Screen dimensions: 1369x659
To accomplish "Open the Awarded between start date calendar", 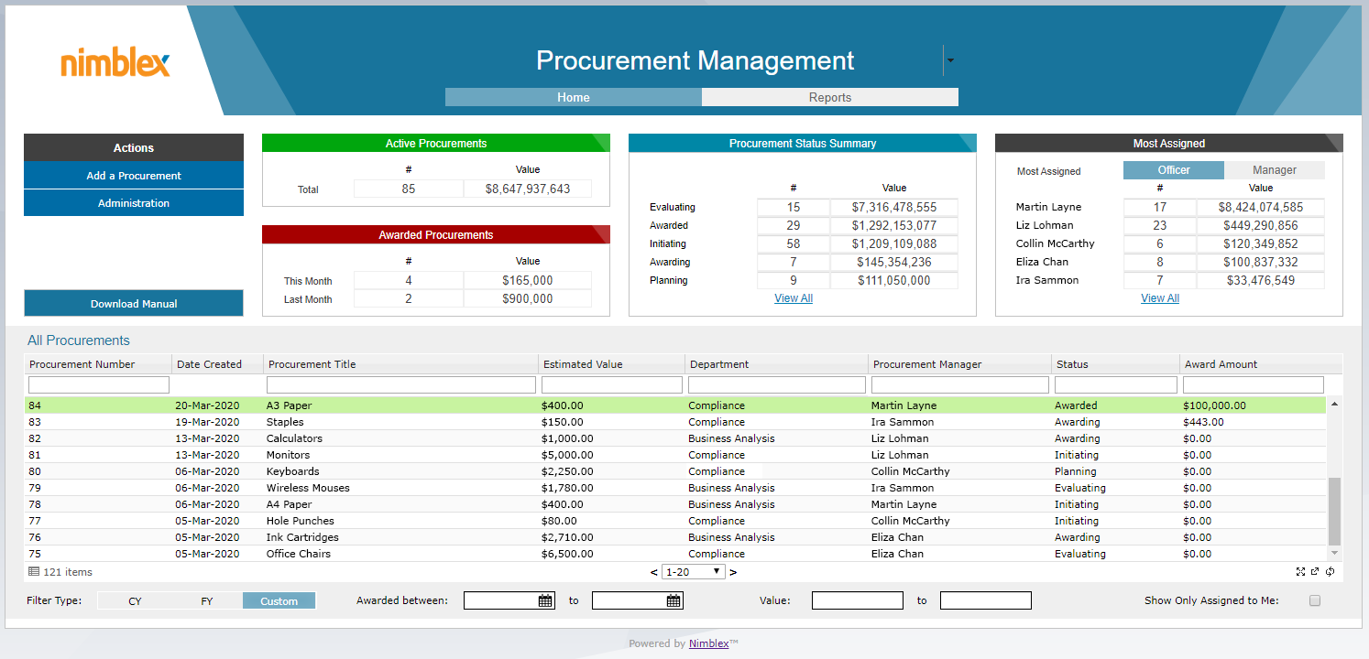I will 545,600.
